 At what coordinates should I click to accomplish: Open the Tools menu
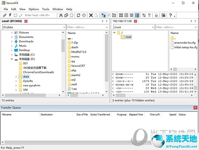point(46,9)
